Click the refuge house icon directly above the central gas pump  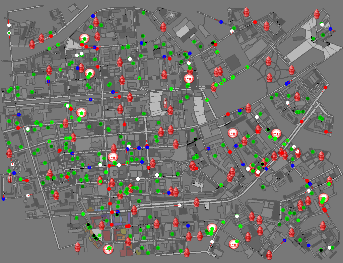[x=189, y=78]
